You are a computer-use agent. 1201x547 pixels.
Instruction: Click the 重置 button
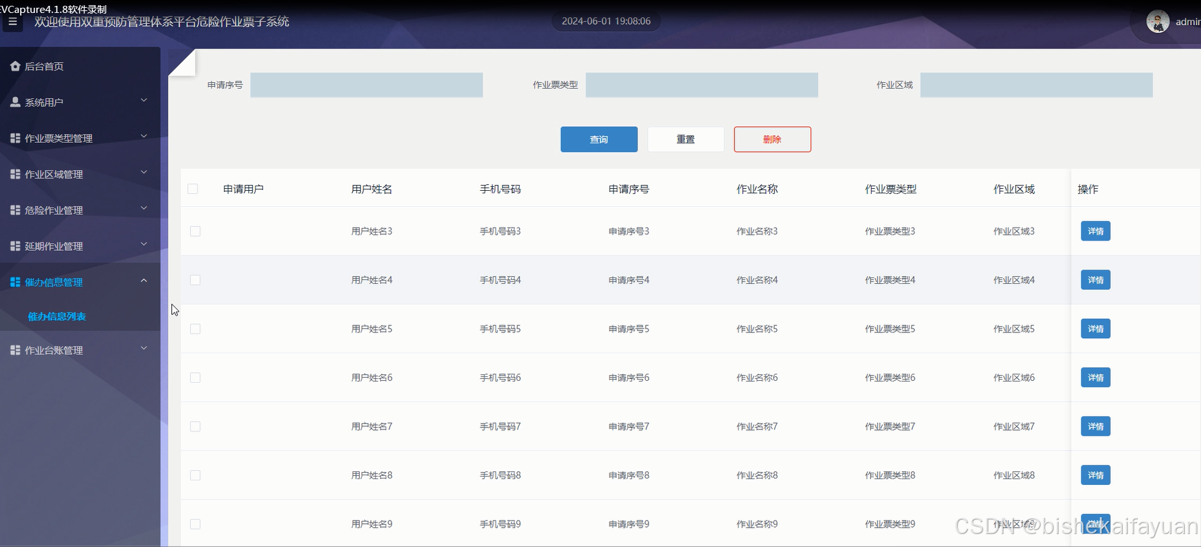685,139
